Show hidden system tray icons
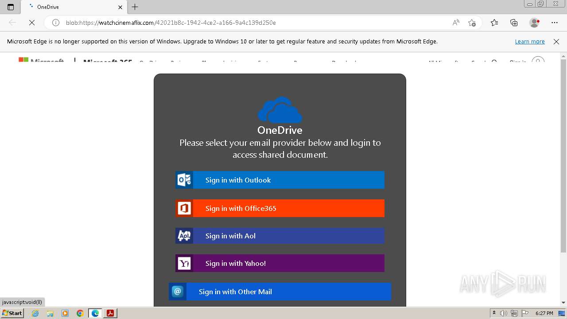 click(494, 313)
